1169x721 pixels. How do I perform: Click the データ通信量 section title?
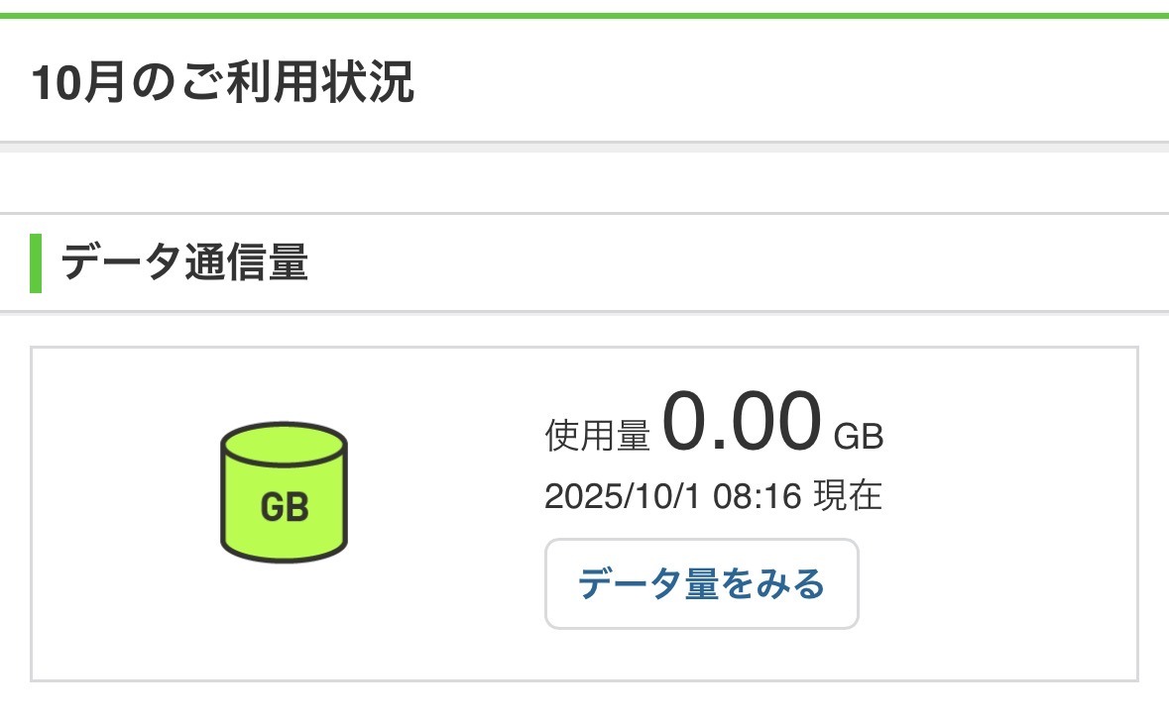click(x=184, y=263)
